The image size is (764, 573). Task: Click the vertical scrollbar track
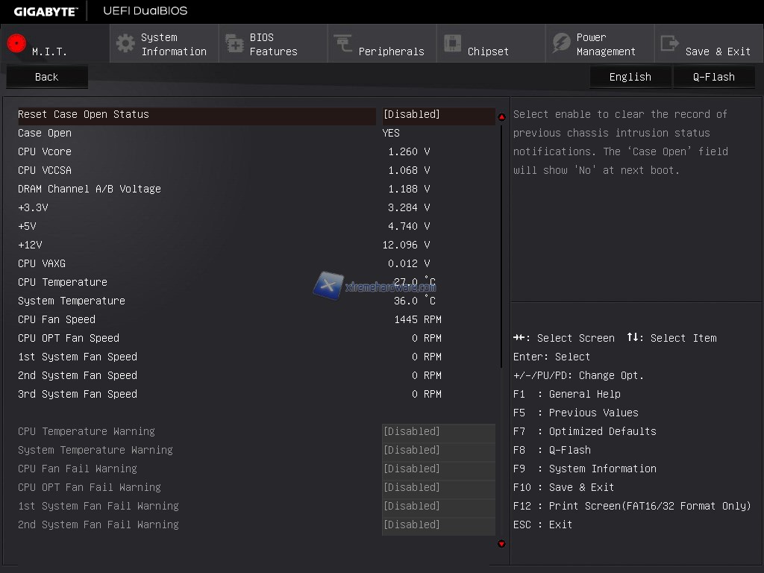[x=501, y=448]
